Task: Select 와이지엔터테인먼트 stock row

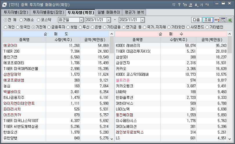Action: coord(56,104)
